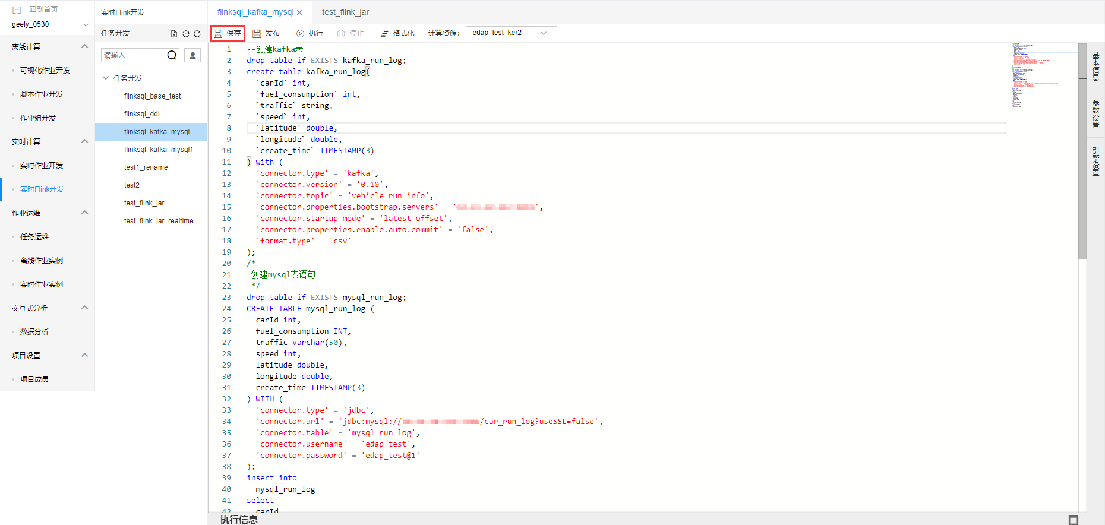
Task: Collapse the 交互式分析 menu section
Action: pyautogui.click(x=84, y=308)
